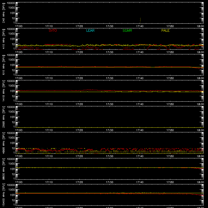
Task: Click the cyan LEAR legend label
Action: (90, 30)
